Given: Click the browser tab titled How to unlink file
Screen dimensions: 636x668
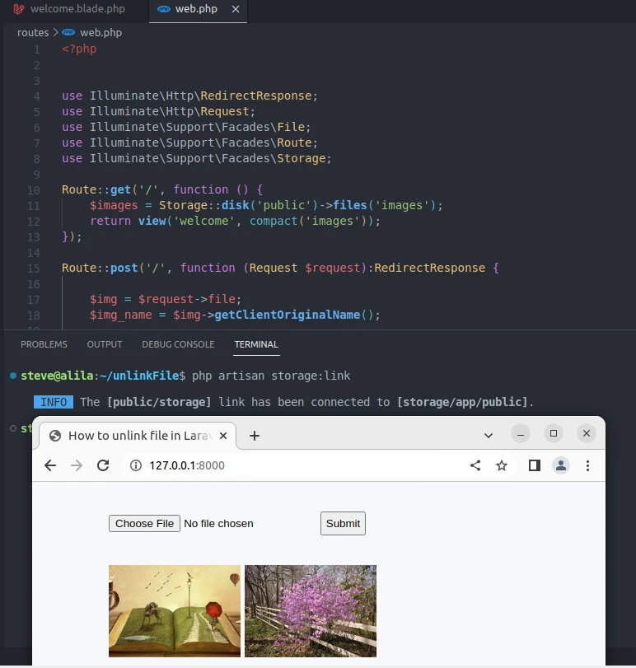Looking at the screenshot, I should [137, 436].
